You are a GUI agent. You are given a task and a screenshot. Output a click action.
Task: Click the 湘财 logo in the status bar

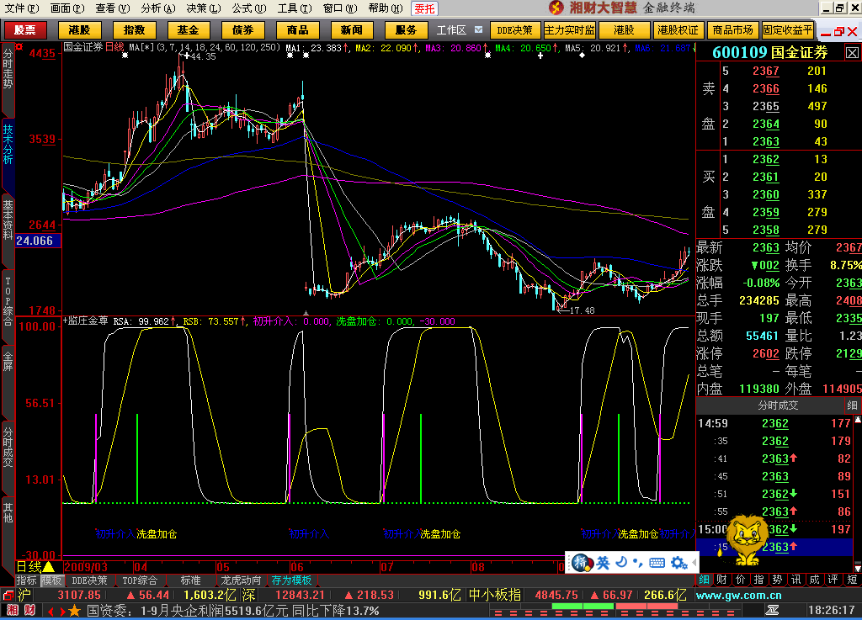(21, 610)
